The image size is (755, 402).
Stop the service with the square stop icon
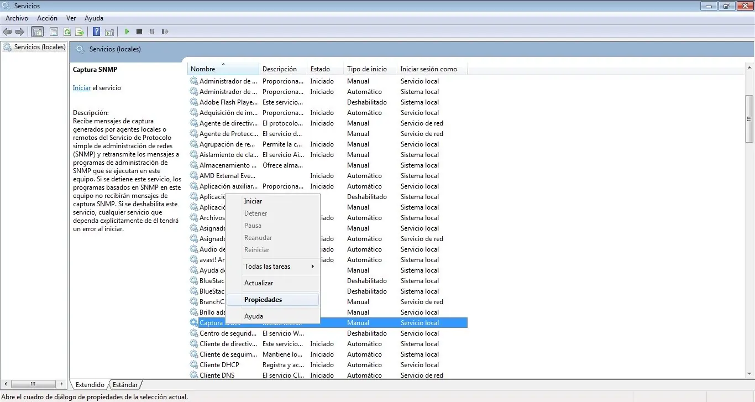tap(139, 32)
